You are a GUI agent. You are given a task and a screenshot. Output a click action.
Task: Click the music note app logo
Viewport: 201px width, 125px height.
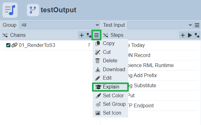click(10, 10)
